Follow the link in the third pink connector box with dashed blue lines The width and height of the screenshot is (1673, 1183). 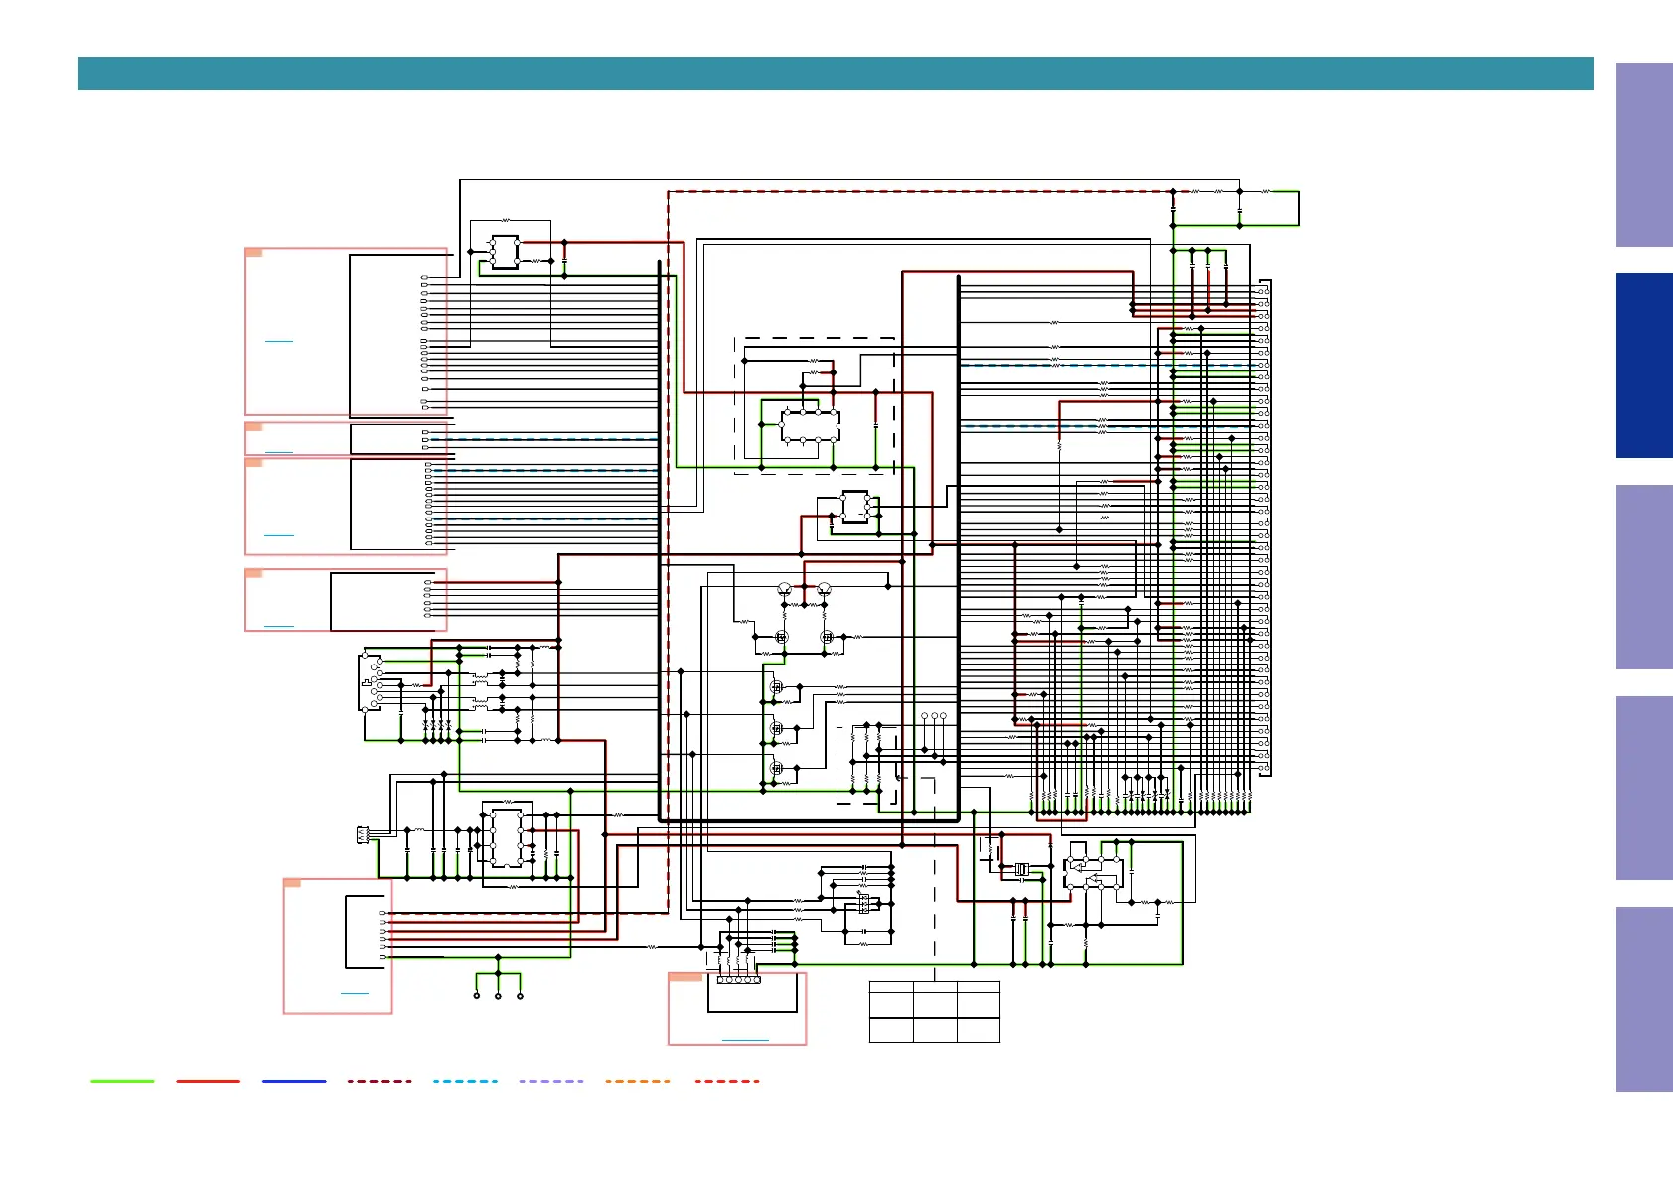click(x=279, y=536)
